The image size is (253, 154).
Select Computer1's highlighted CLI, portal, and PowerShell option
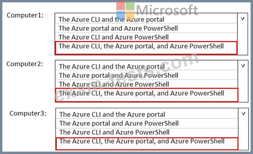coord(141,46)
